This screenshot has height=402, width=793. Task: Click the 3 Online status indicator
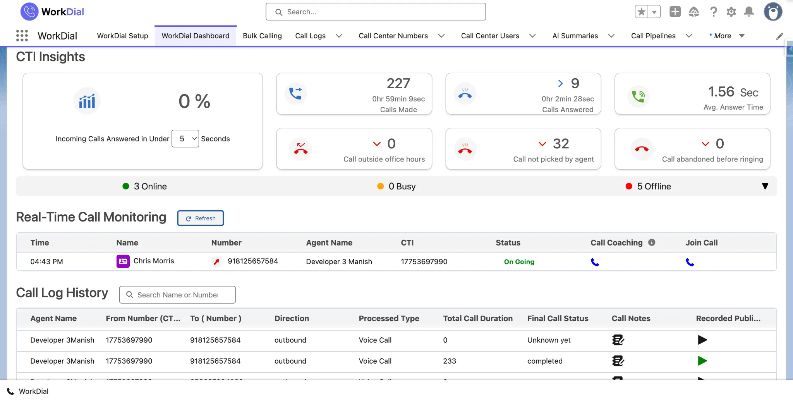(x=144, y=186)
